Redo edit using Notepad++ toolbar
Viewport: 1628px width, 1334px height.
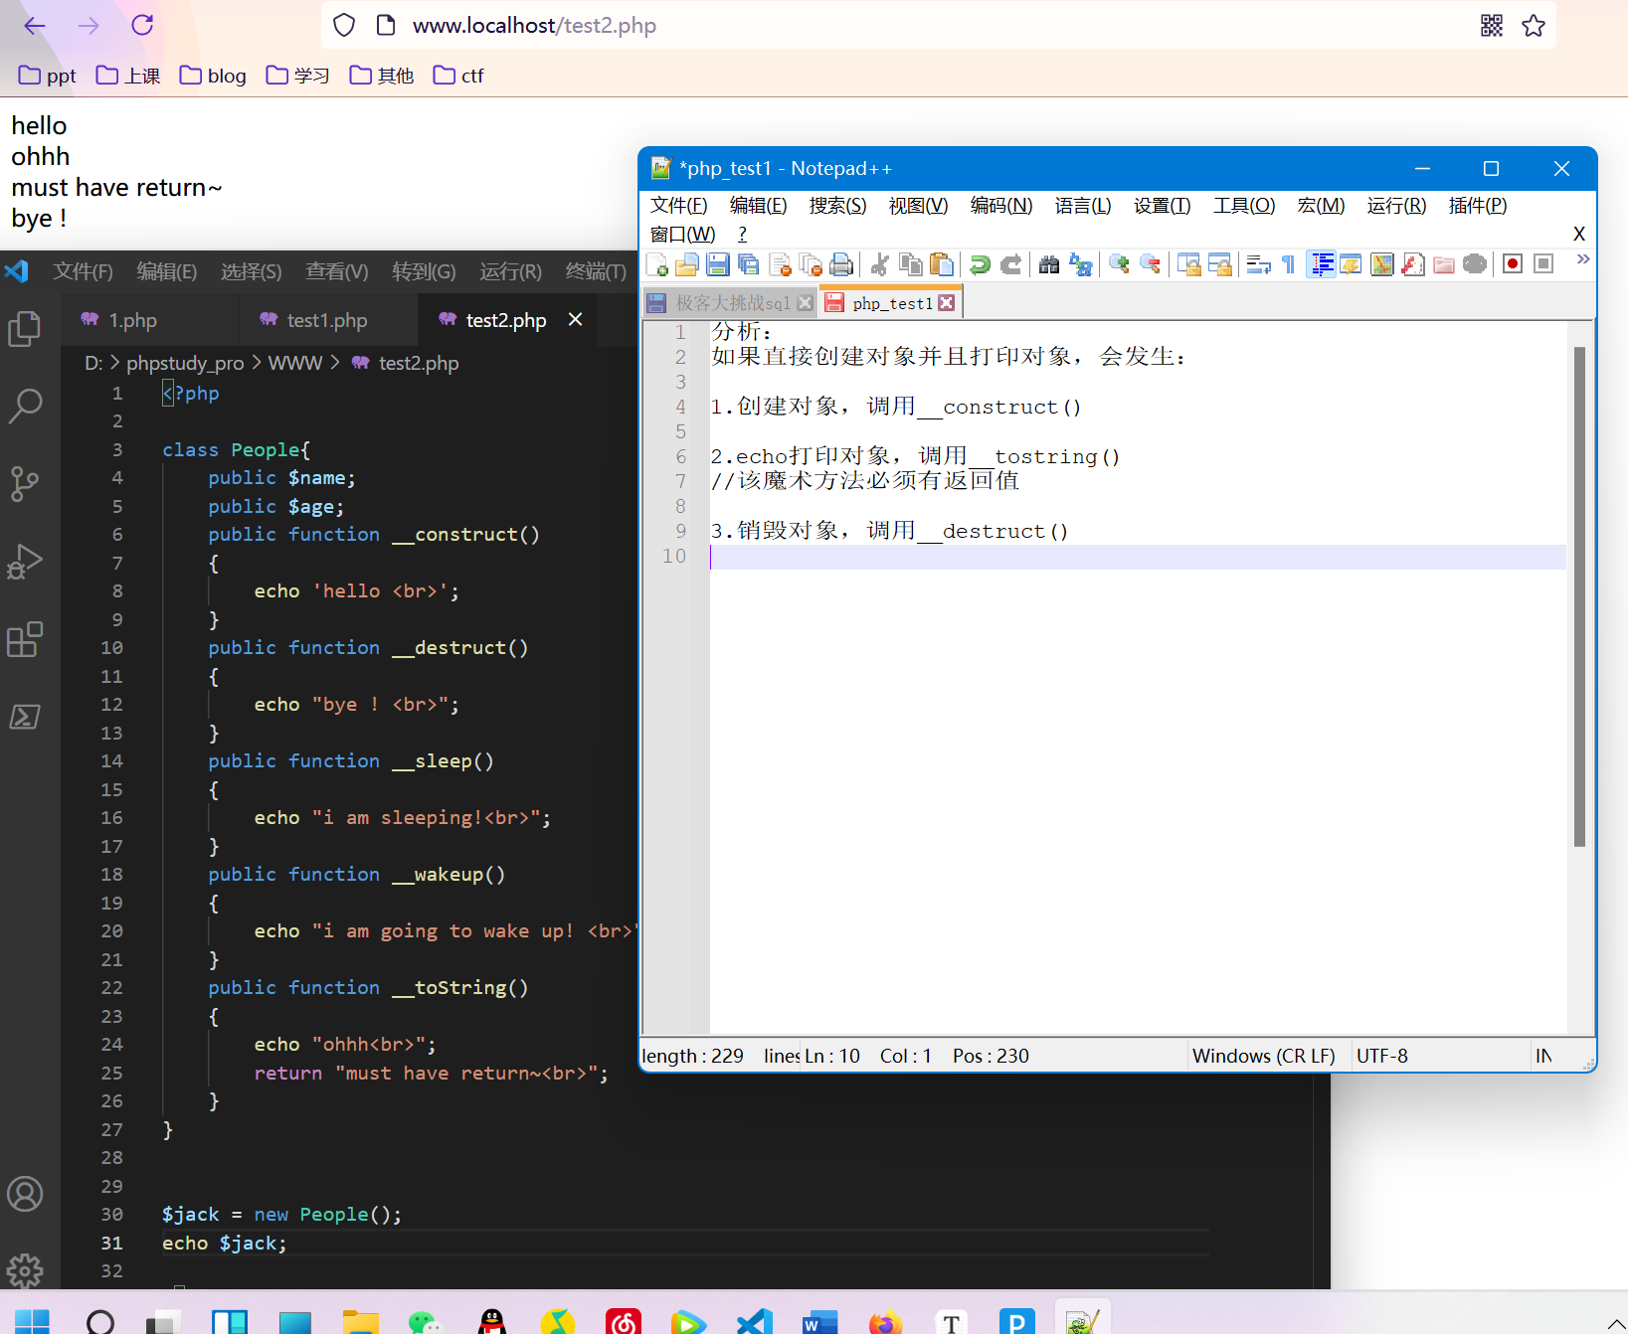coord(1010,263)
